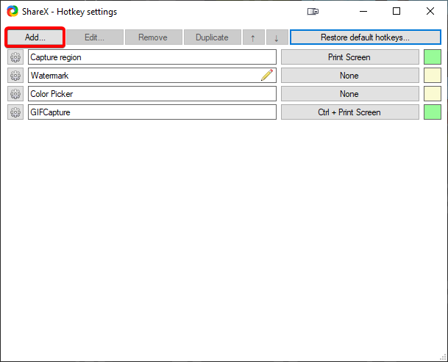
Task: Open task settings gear for Capture region
Action: 15,57
